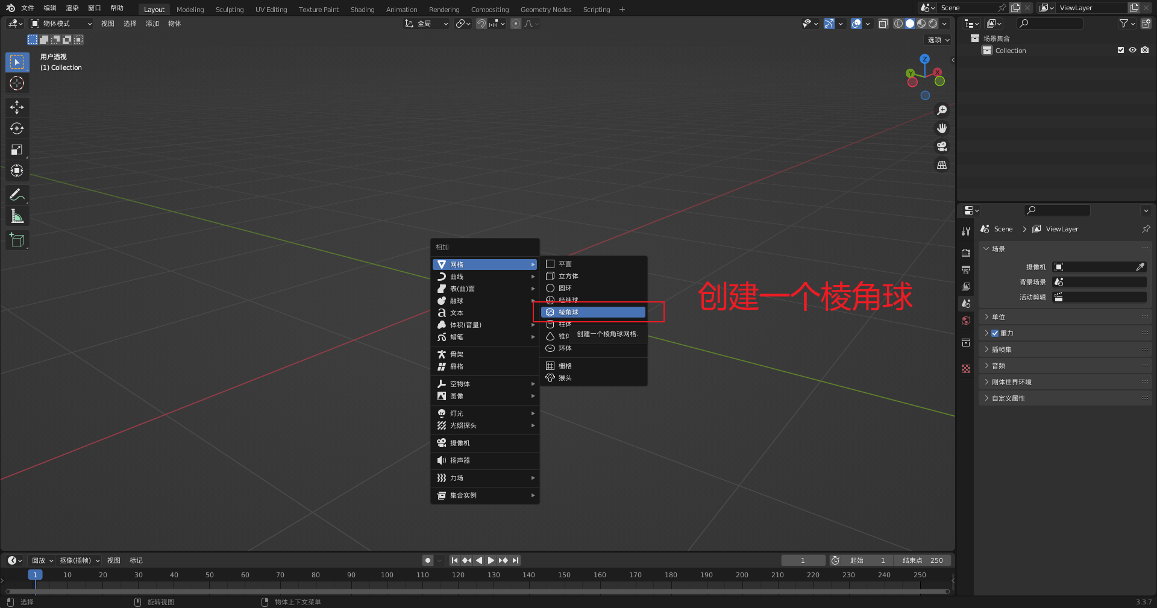Click the 结束点 end frame field

(922, 560)
